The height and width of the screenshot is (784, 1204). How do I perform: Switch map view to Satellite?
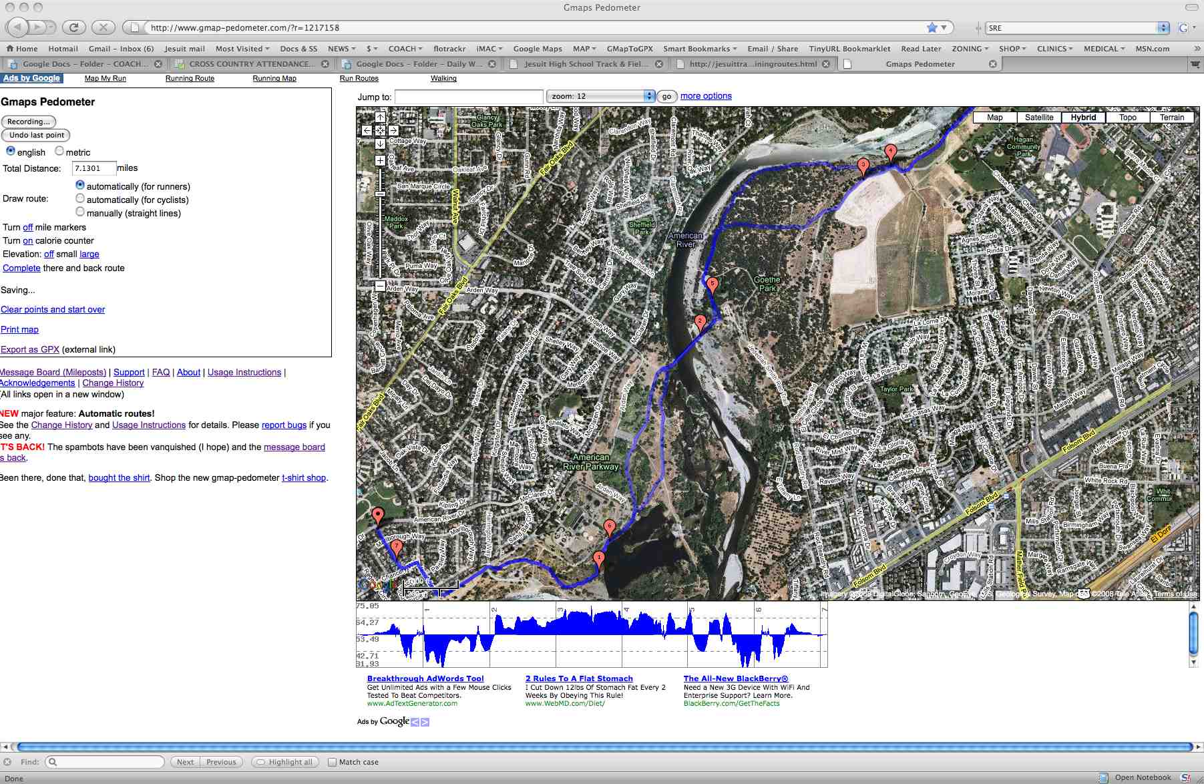point(1038,118)
